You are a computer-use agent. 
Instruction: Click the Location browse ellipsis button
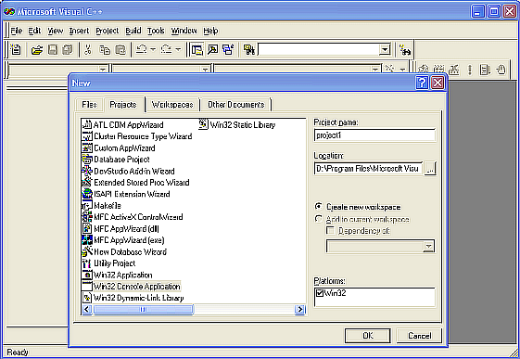[430, 169]
